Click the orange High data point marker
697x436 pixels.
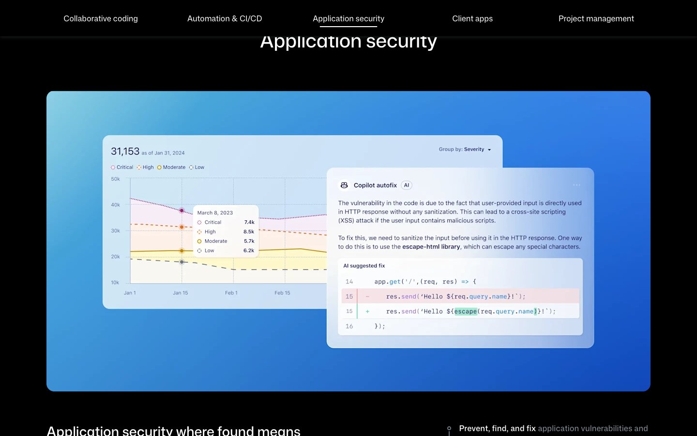(x=182, y=227)
